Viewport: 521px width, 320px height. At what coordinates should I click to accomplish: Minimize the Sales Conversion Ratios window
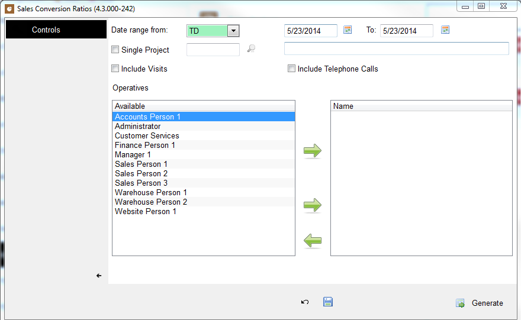[465, 7]
